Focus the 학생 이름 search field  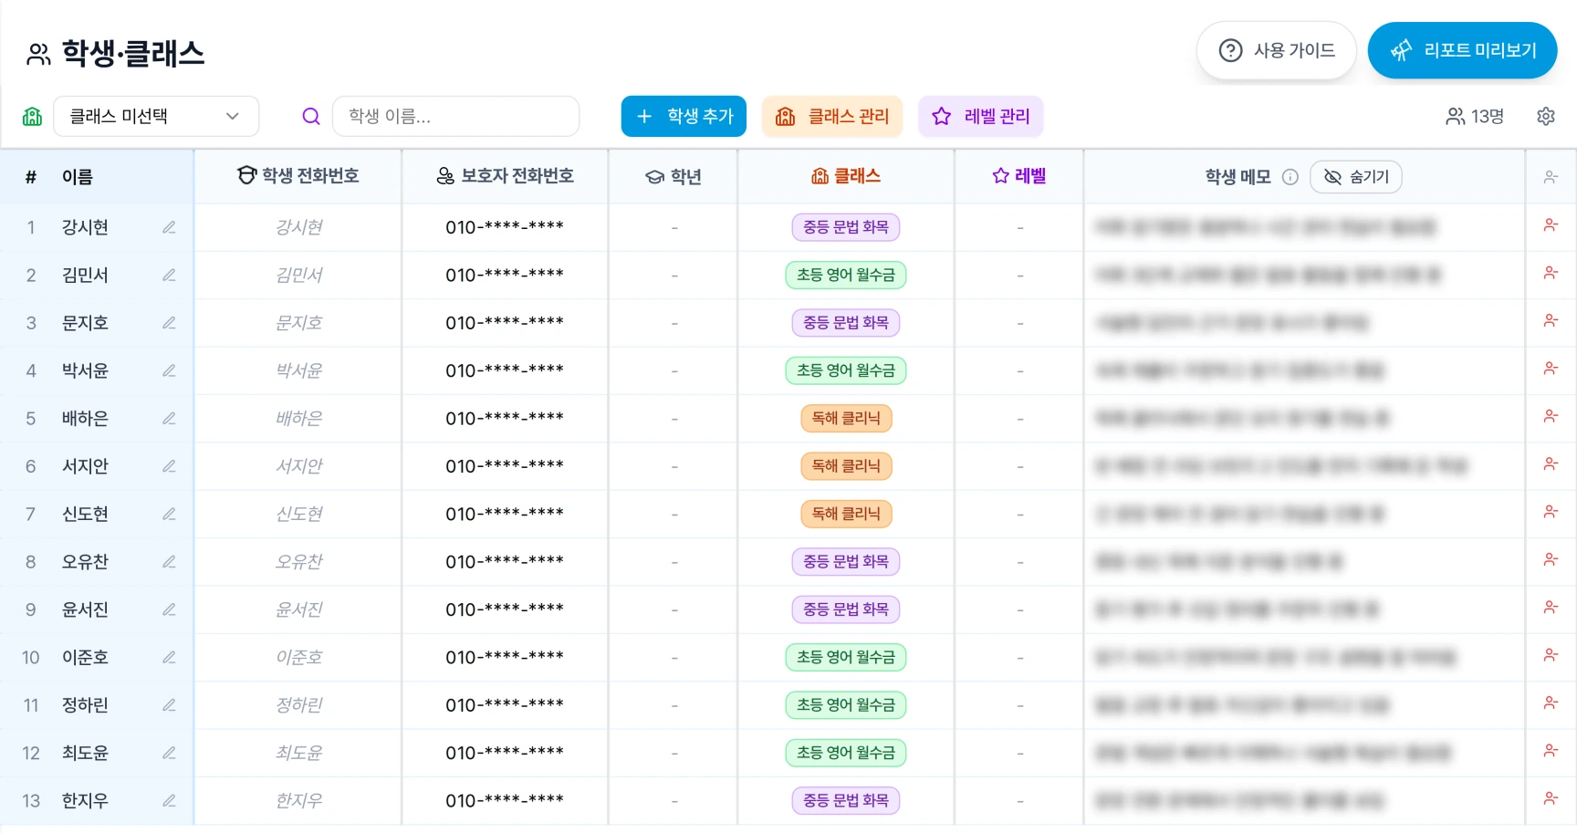pos(455,117)
